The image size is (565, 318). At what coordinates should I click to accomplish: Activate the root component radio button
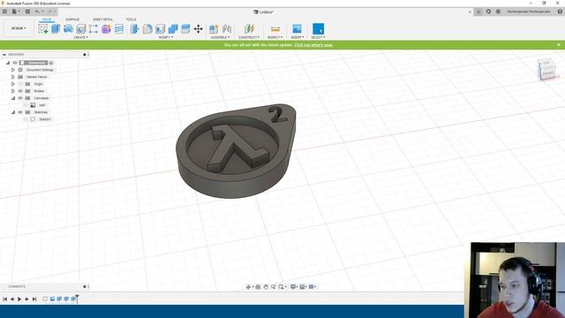point(51,63)
